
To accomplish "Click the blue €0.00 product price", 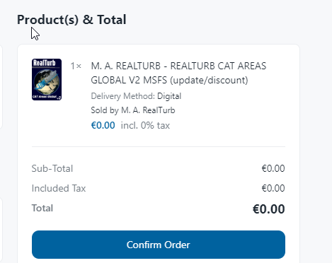I will pyautogui.click(x=103, y=125).
